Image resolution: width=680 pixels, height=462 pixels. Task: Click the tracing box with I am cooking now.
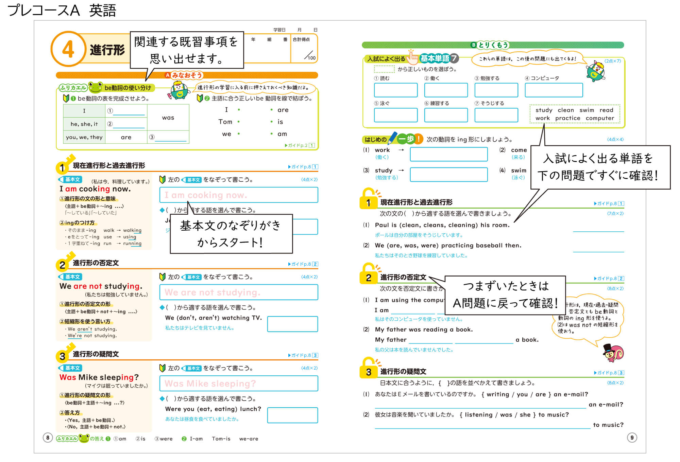[239, 195]
